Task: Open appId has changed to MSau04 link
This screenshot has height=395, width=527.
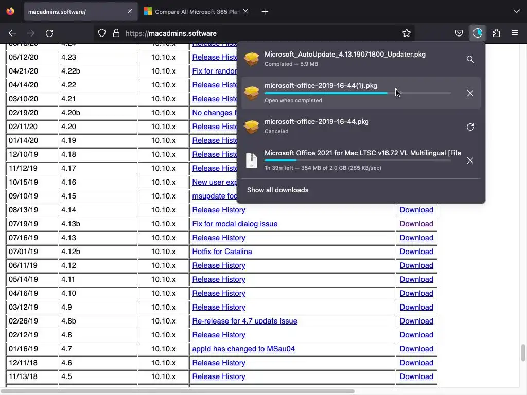Action: (243, 349)
